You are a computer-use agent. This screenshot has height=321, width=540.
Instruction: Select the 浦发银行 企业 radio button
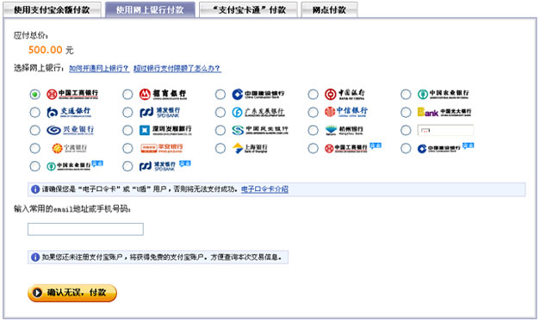pos(127,166)
